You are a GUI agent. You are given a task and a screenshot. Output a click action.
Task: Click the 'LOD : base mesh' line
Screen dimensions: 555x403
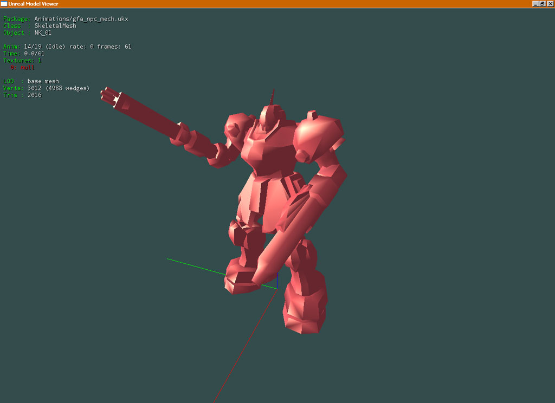[x=31, y=81]
